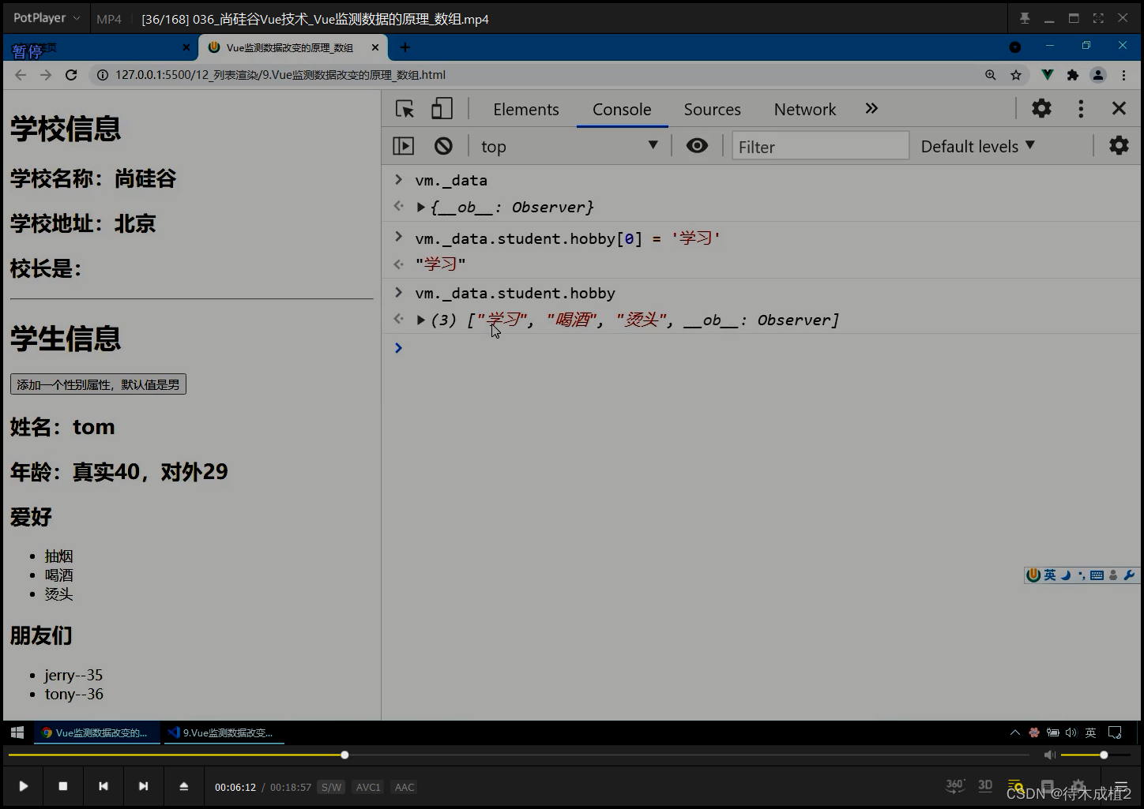1144x809 pixels.
Task: Click the AAC audio codec label
Action: tap(405, 787)
